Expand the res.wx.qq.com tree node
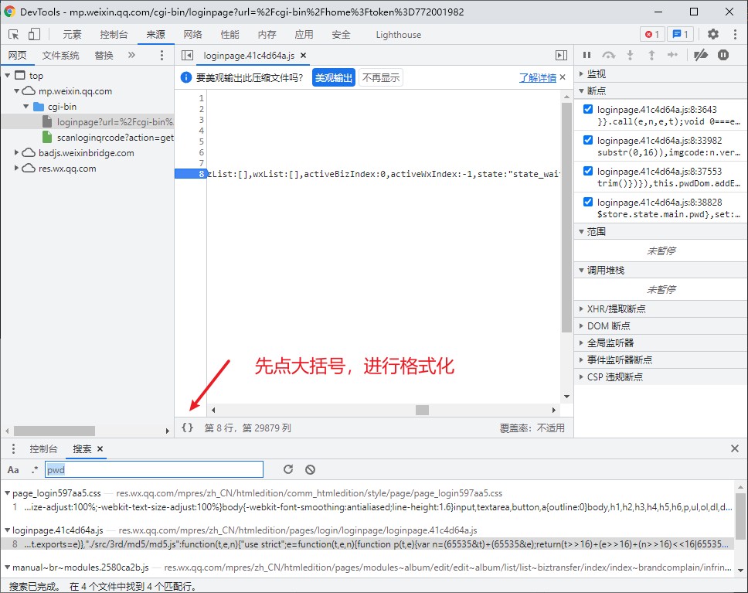This screenshot has height=593, width=748. (17, 169)
